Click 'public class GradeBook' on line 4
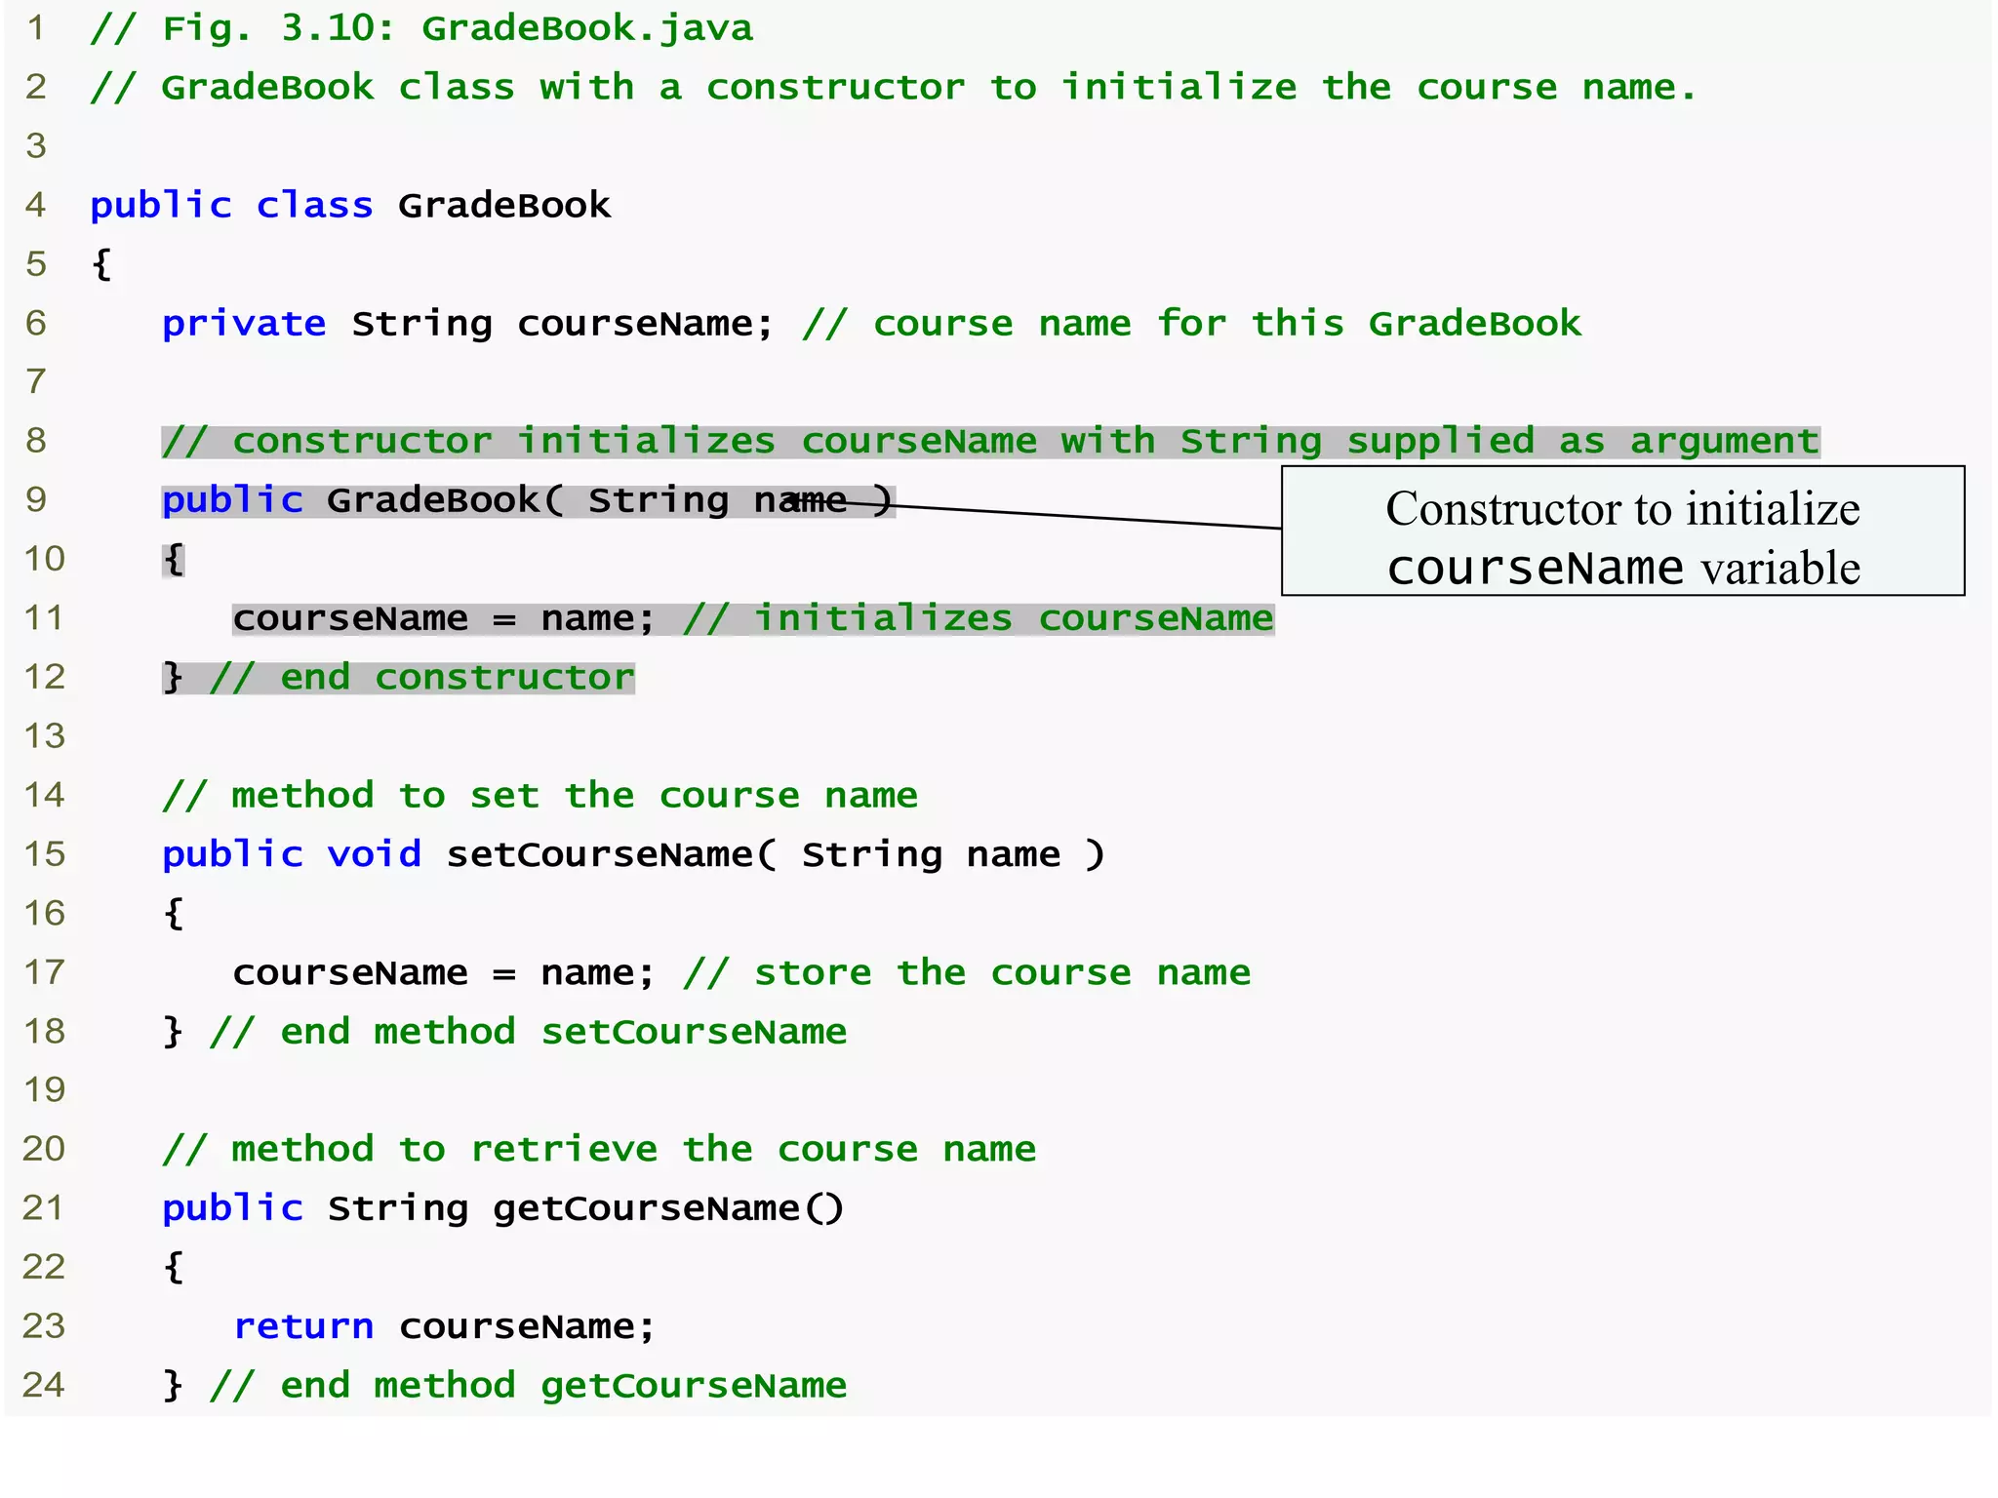1998x1498 pixels. pos(350,206)
